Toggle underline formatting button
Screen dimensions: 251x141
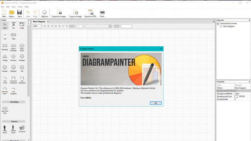pyautogui.click(x=67, y=26)
